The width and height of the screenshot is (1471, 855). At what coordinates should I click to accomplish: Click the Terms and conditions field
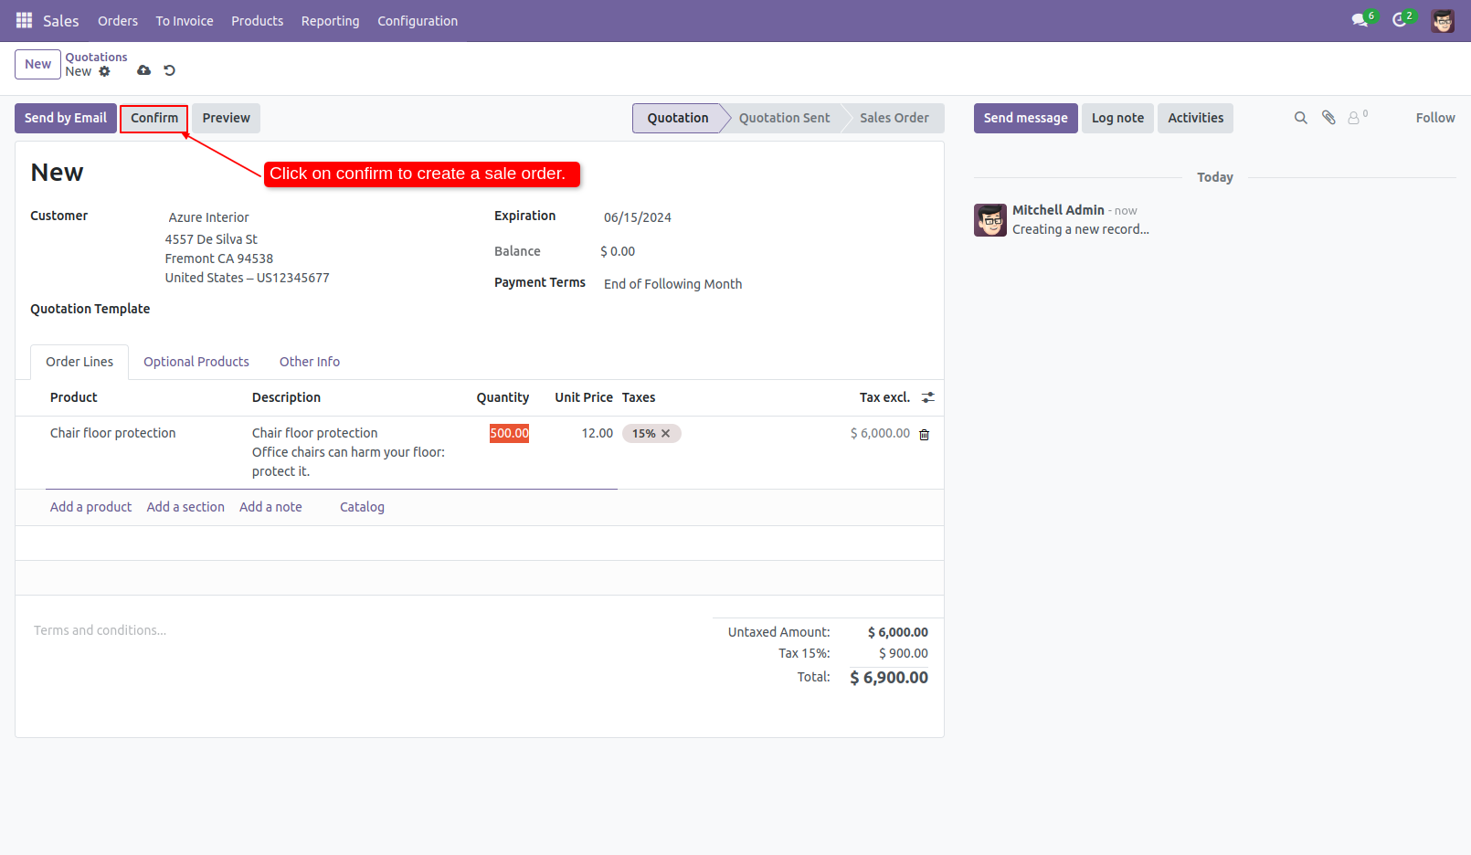point(100,629)
